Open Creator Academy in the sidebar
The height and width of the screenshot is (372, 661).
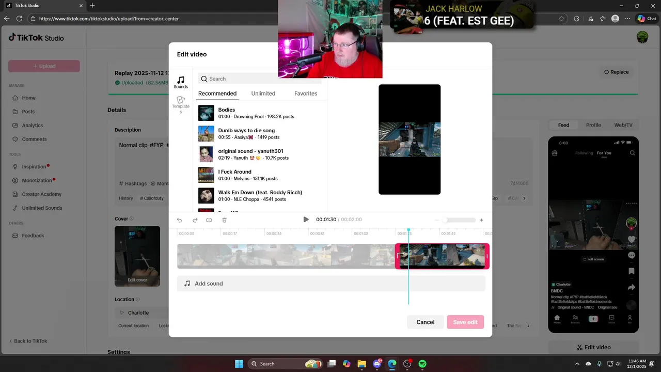[x=41, y=194]
